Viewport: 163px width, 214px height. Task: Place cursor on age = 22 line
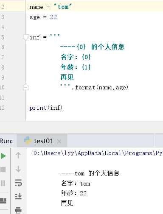(43, 17)
